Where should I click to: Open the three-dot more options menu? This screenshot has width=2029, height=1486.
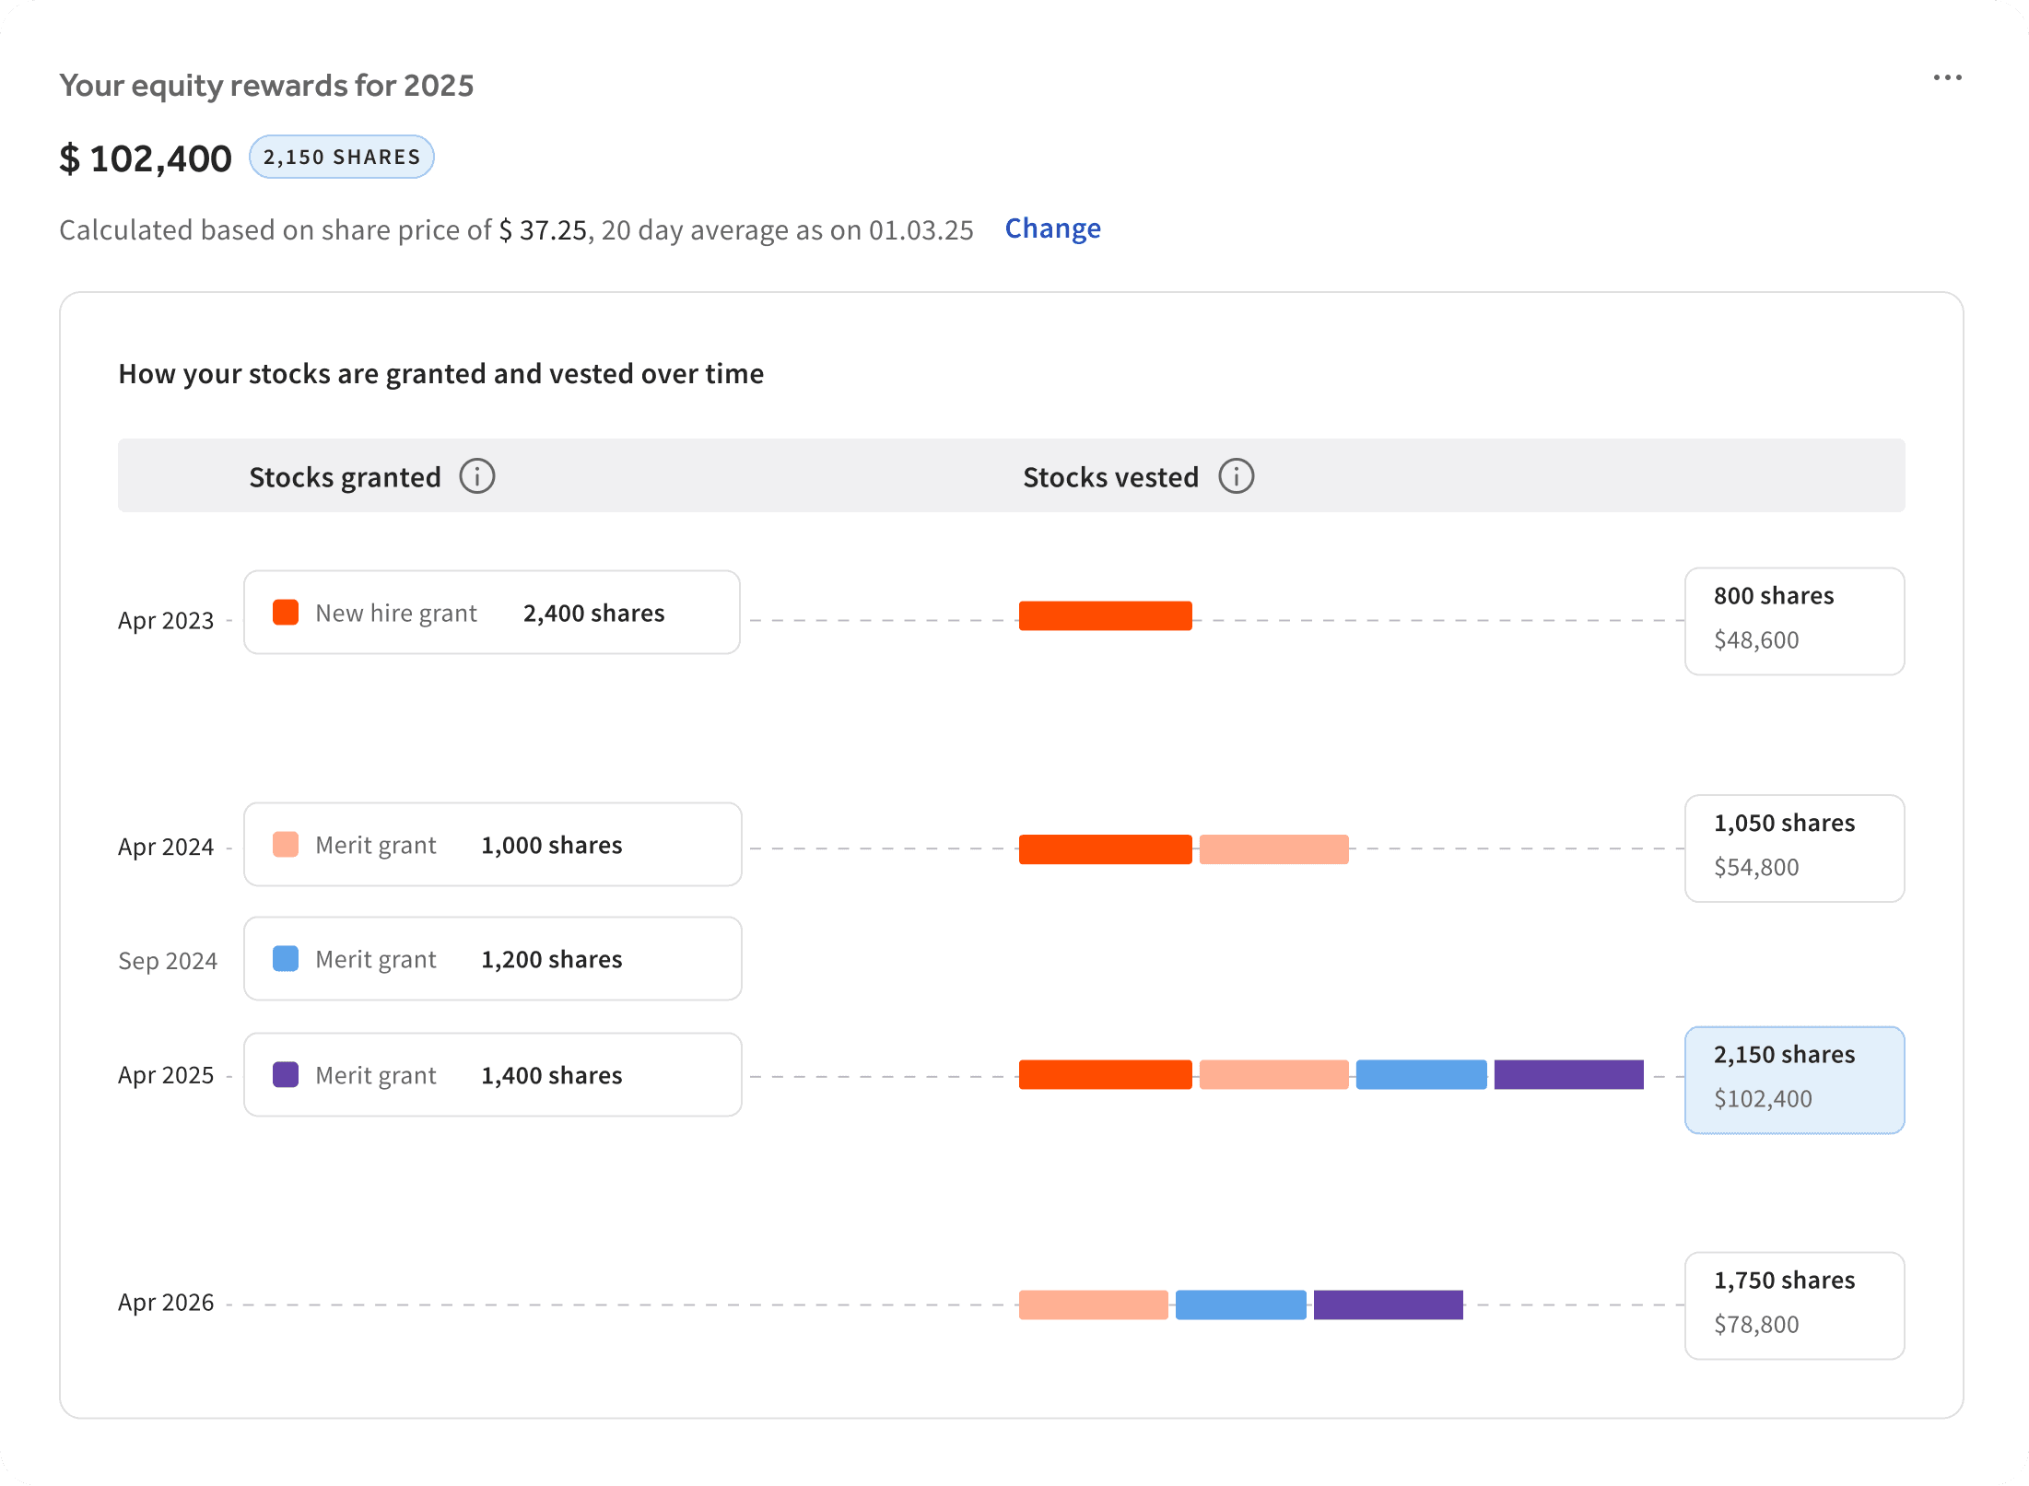click(1946, 78)
